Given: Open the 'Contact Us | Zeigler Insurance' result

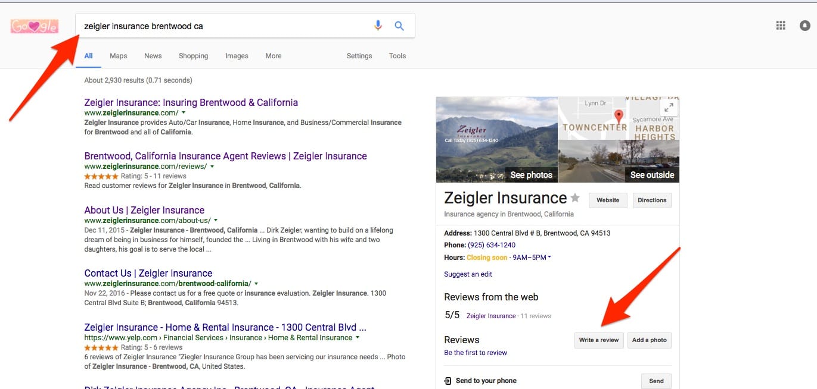Looking at the screenshot, I should pyautogui.click(x=148, y=273).
